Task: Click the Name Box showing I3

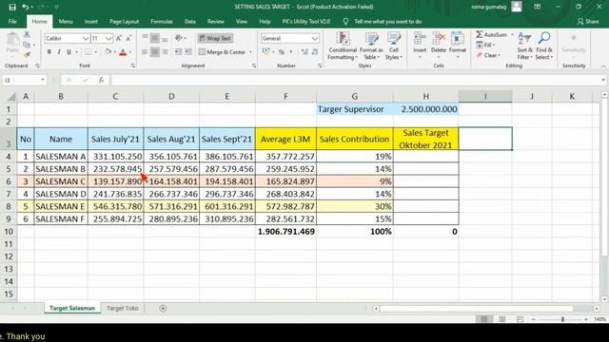Action: 24,80
